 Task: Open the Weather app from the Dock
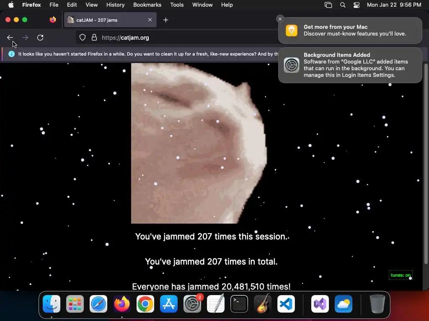[344, 304]
